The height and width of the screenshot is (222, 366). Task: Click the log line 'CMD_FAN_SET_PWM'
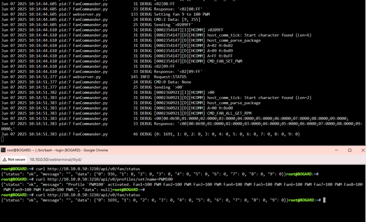[225, 61]
